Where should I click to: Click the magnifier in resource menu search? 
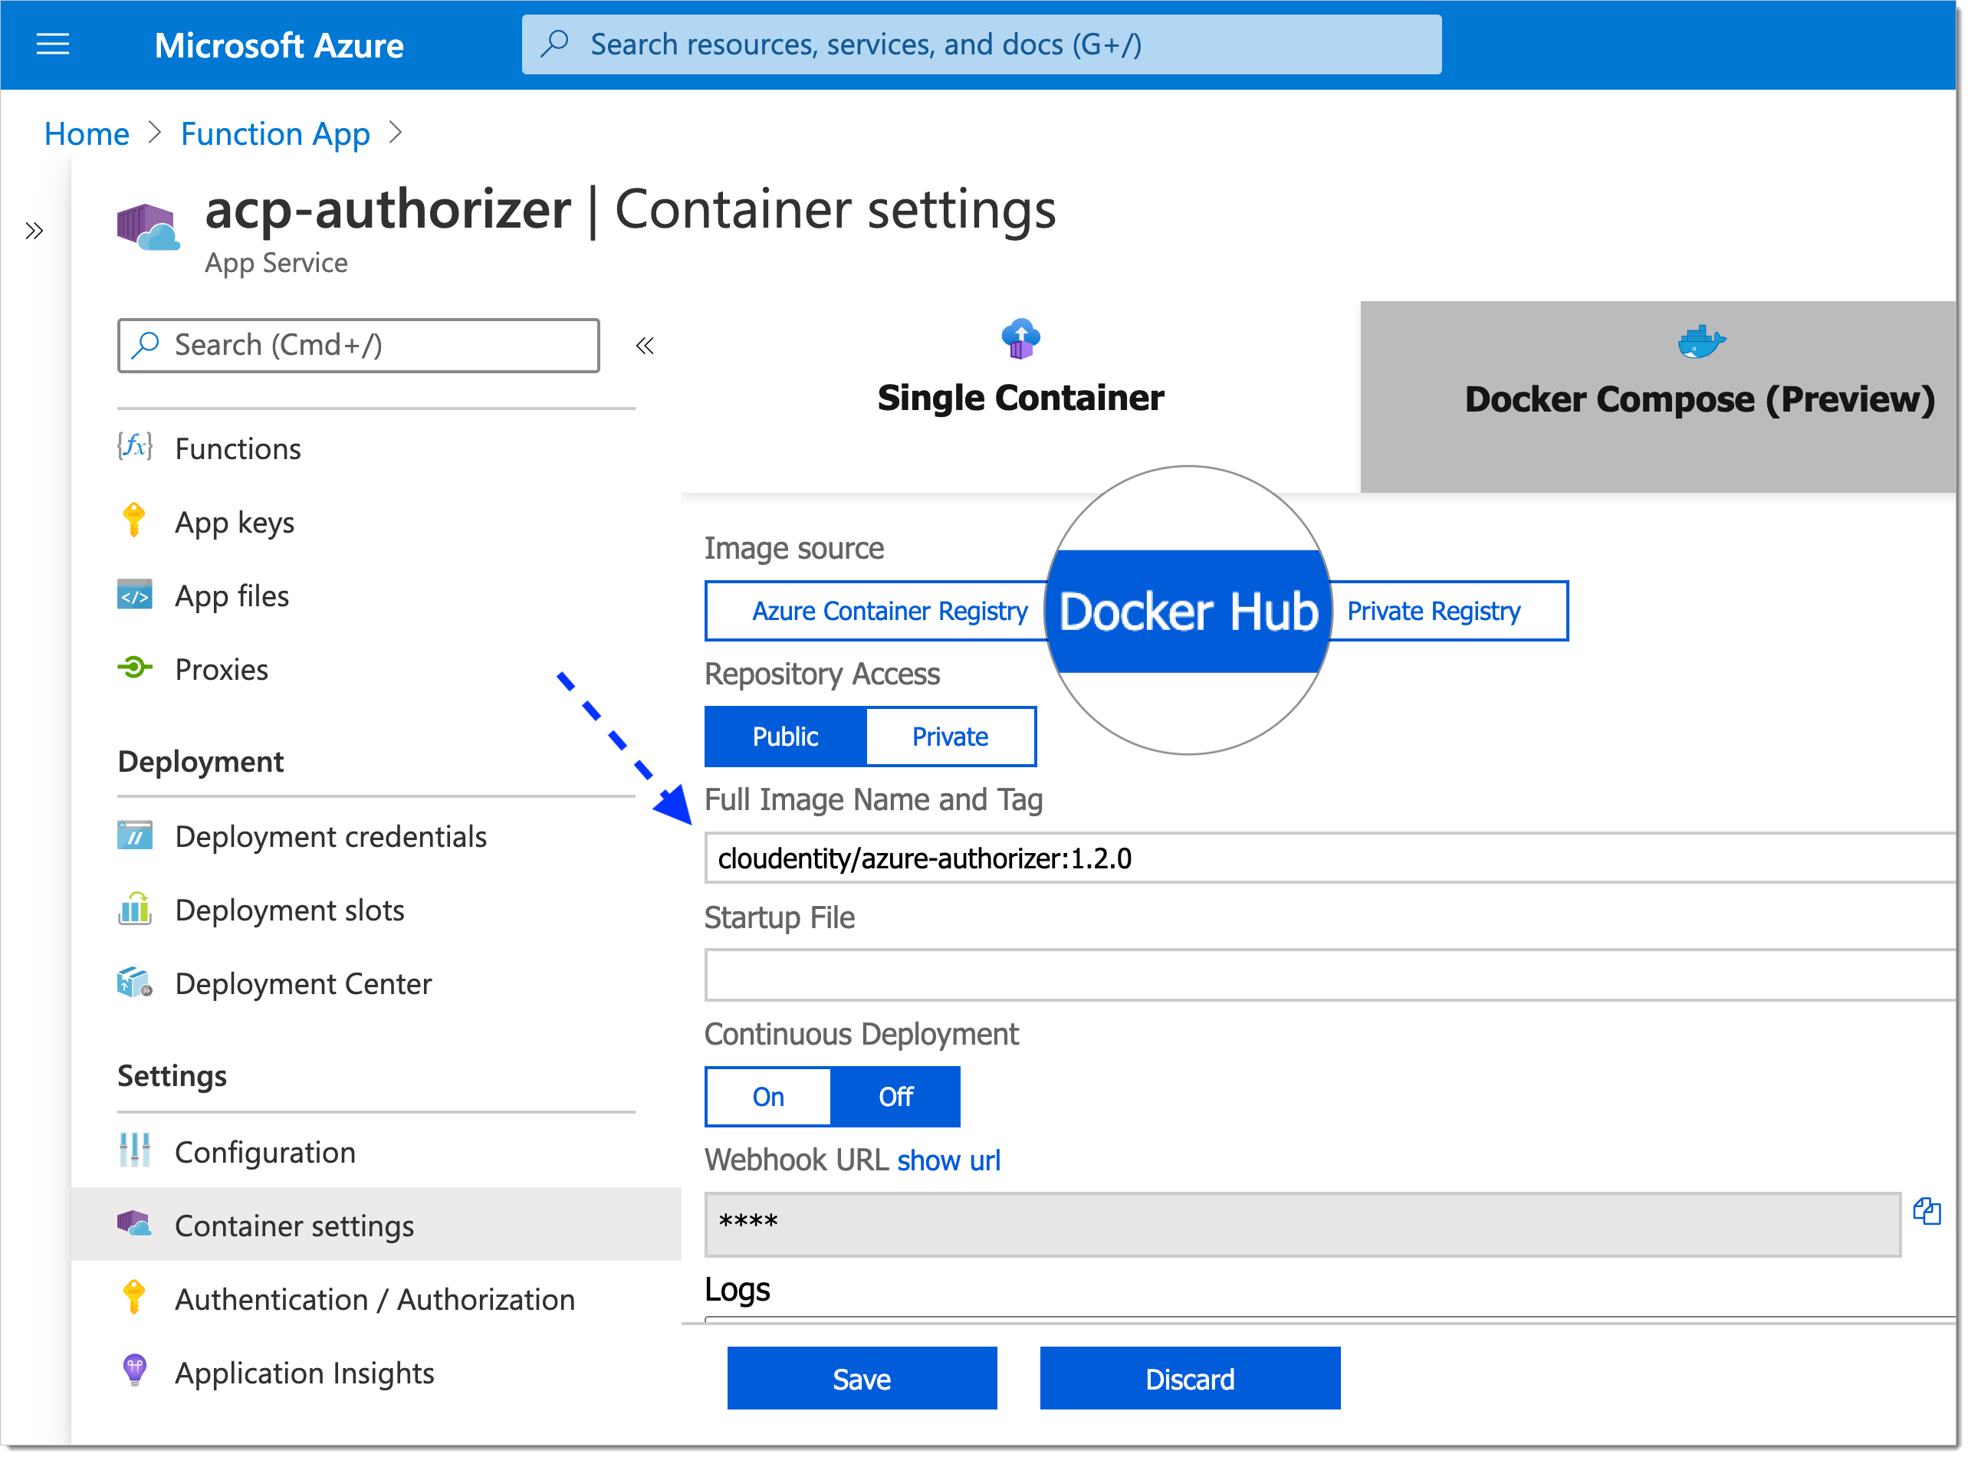[145, 345]
